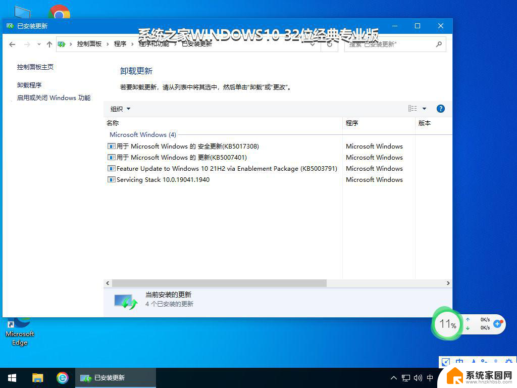Screen dimensions: 517x388
Task: Launch the browser icon on taskbar
Action: click(62, 378)
